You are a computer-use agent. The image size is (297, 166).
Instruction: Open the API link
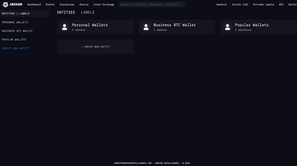[x=281, y=5]
